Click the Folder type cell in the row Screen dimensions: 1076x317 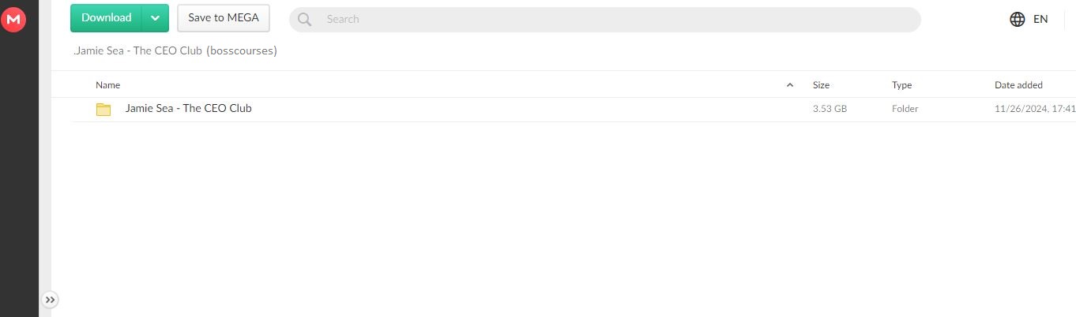pos(905,110)
